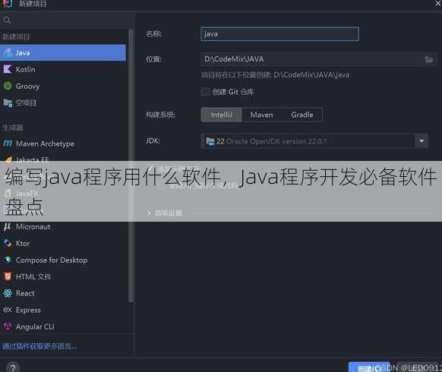Select Java in the project list
The width and height of the screenshot is (442, 372).
63,52
